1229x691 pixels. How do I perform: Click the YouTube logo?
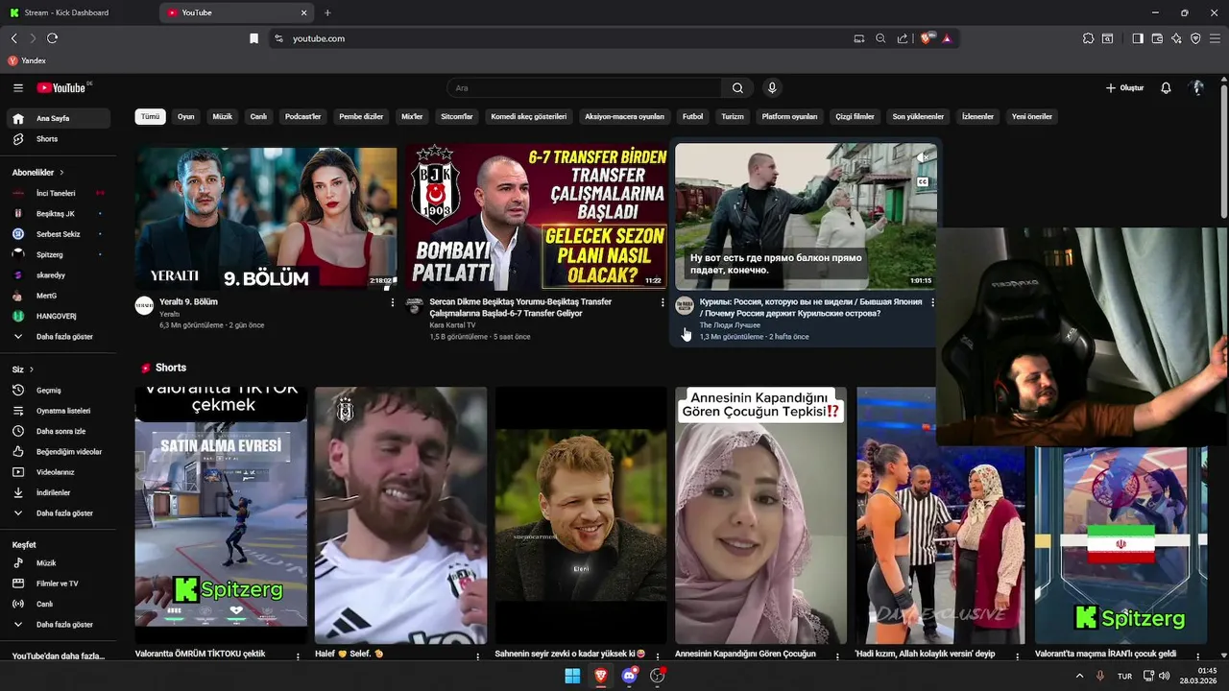click(63, 87)
